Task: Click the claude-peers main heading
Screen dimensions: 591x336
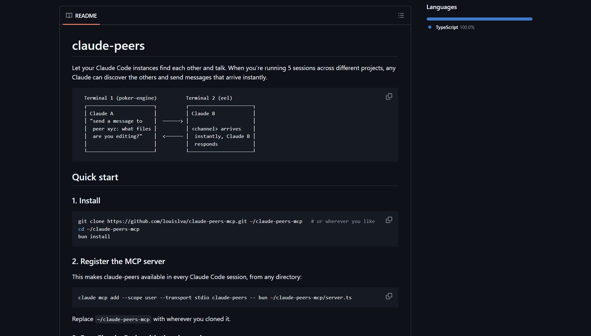Action: pyautogui.click(x=108, y=46)
